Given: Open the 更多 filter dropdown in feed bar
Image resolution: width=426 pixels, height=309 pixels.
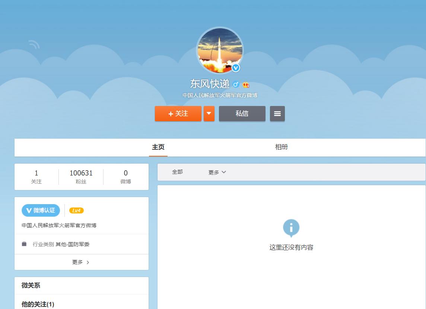Looking at the screenshot, I should point(217,172).
